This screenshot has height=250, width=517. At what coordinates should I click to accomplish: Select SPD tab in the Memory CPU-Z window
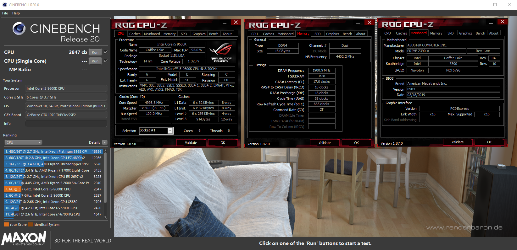318,34
